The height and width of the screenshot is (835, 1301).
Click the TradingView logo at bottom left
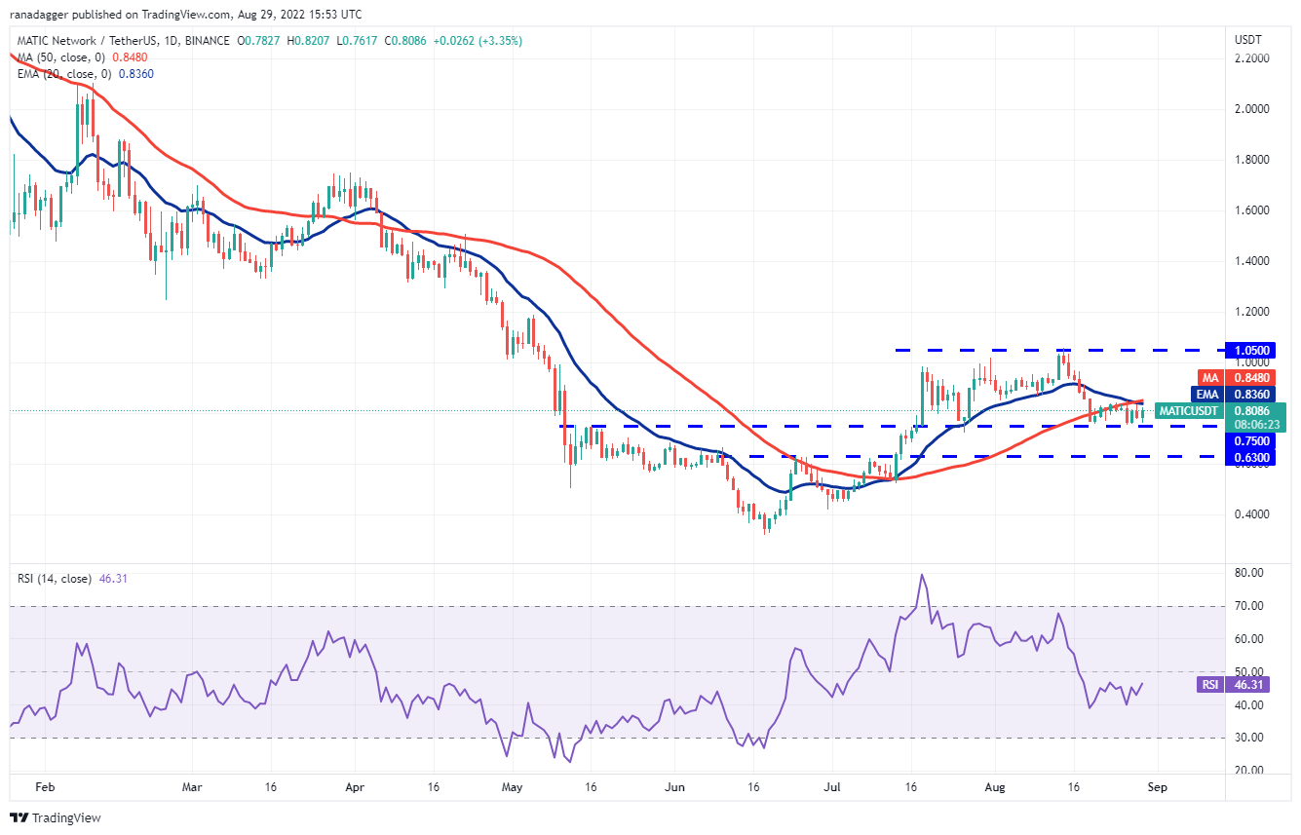click(56, 817)
